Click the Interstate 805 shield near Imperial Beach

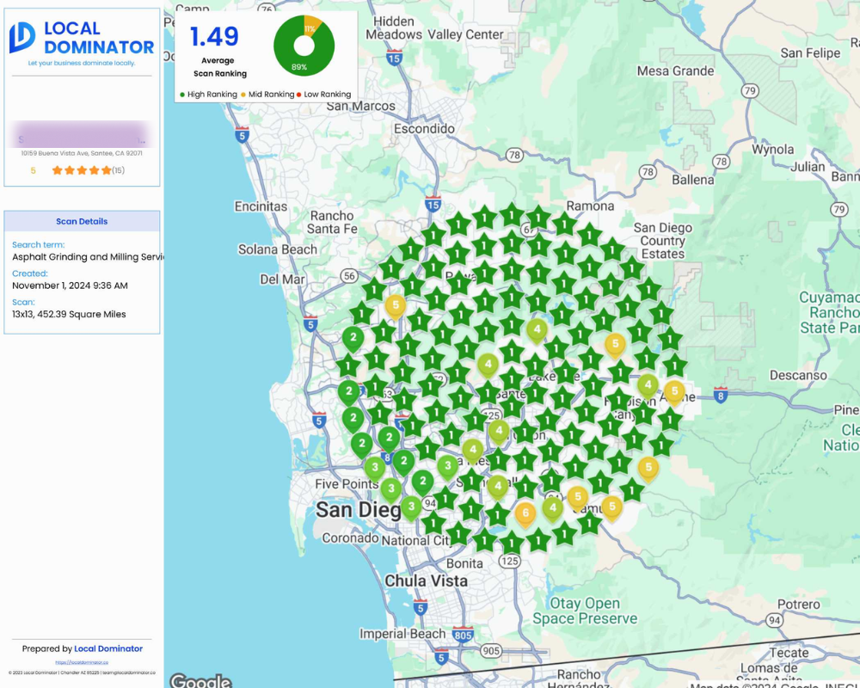463,635
